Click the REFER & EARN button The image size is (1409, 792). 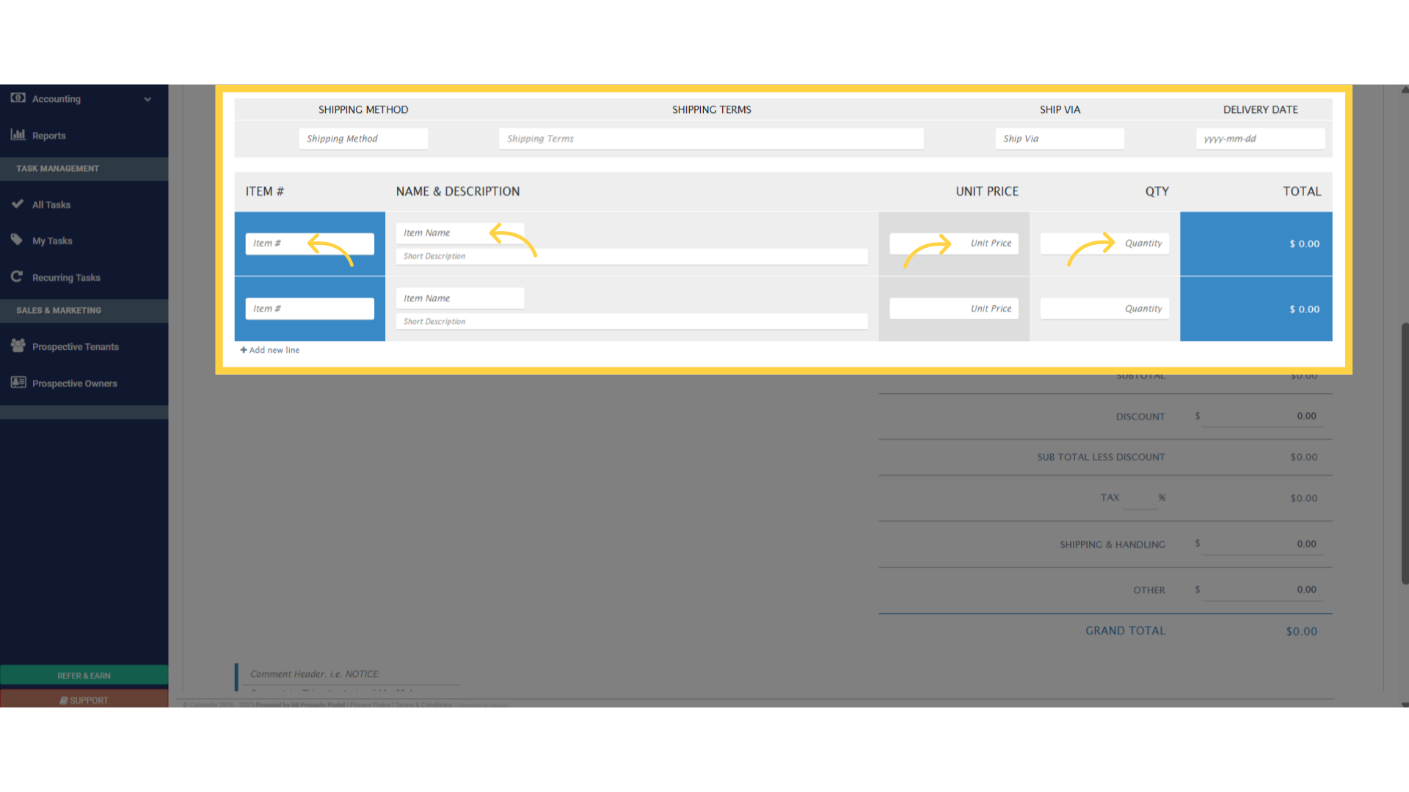coord(84,675)
